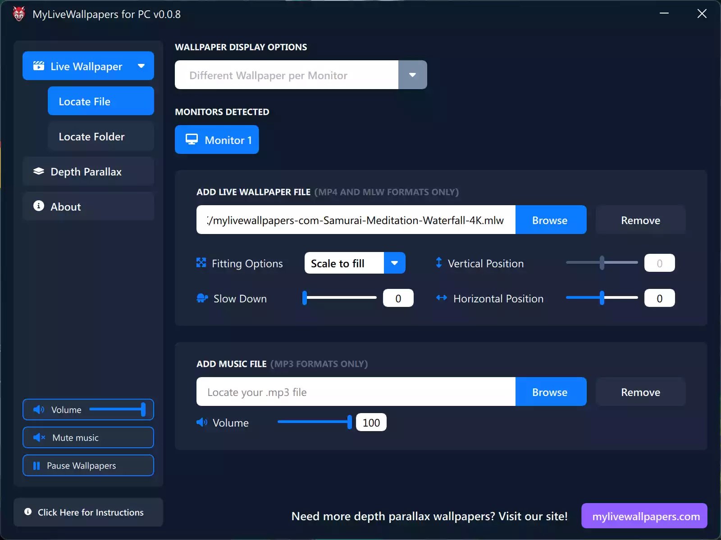
Task: Click the speaker icon beside music Volume
Action: [x=202, y=423]
